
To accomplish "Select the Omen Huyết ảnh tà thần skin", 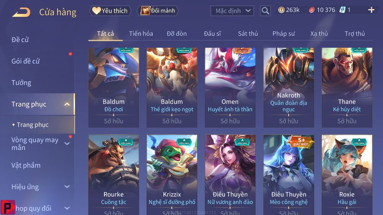I will pos(230,87).
